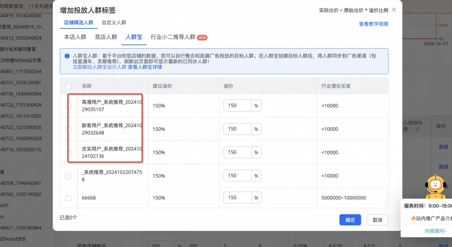This screenshot has width=452, height=247.
Task: Close the 增加投放人群标签 dialog
Action: (394, 10)
